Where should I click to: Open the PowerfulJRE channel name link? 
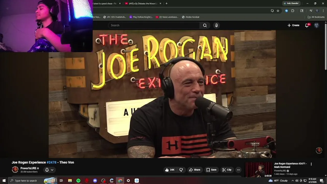29,168
